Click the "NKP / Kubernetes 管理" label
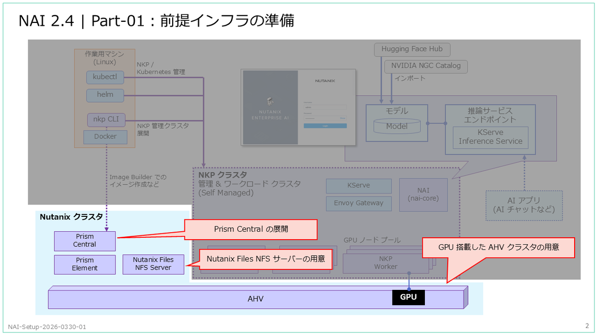The image size is (597, 335). (x=161, y=68)
